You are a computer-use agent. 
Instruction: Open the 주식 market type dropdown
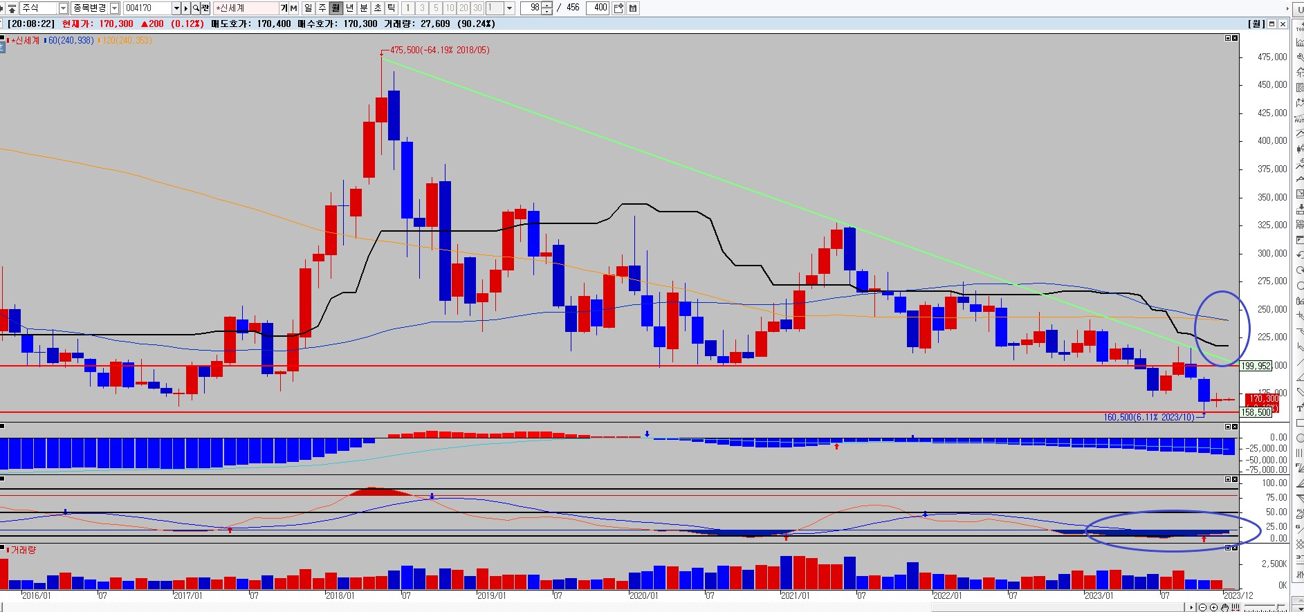click(63, 8)
